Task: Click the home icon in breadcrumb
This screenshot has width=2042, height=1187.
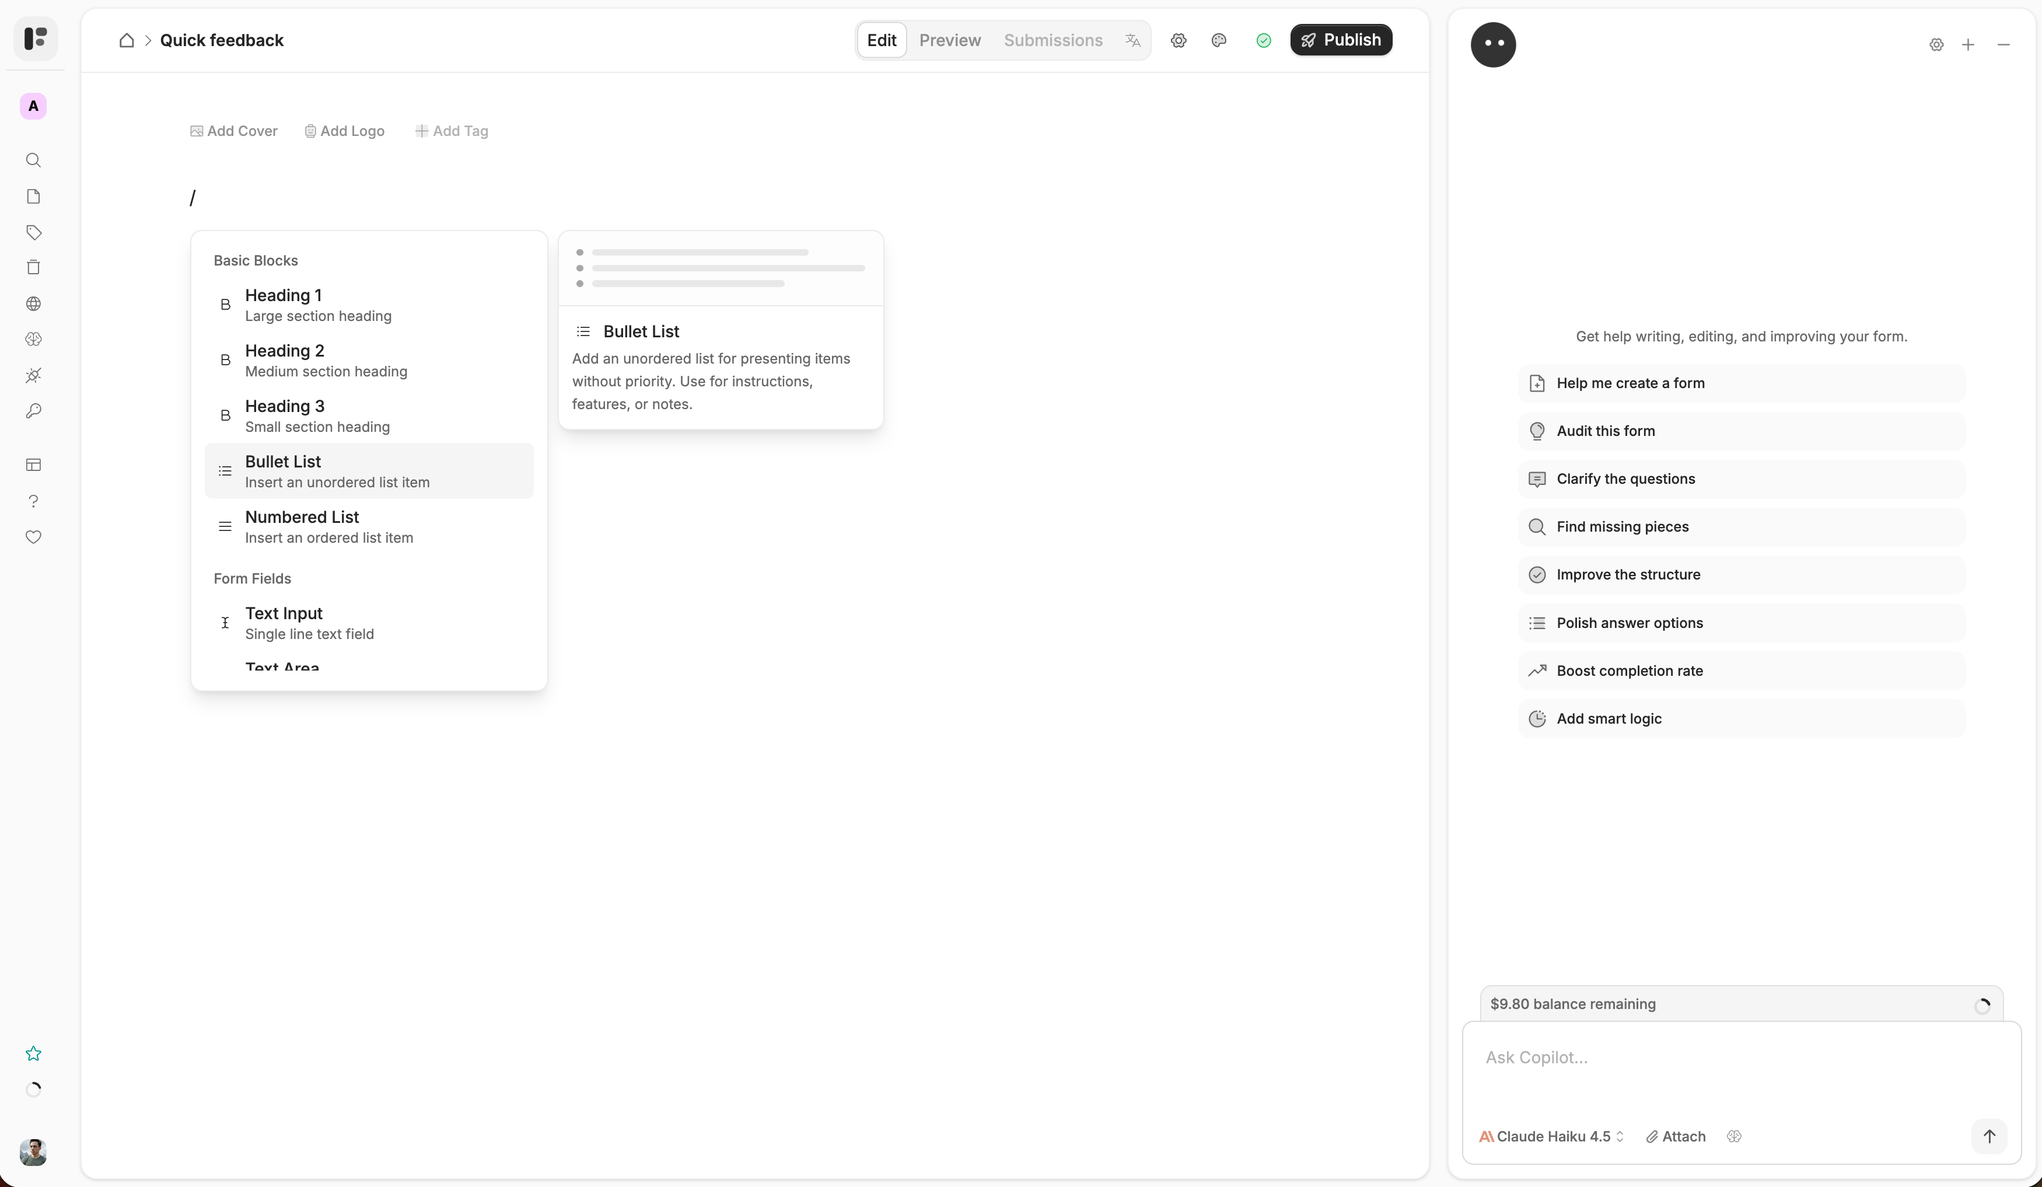Action: 127,40
